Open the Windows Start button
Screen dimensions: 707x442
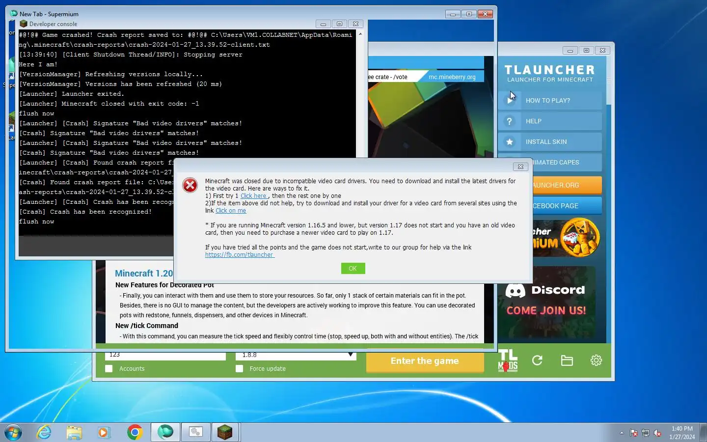(13, 432)
